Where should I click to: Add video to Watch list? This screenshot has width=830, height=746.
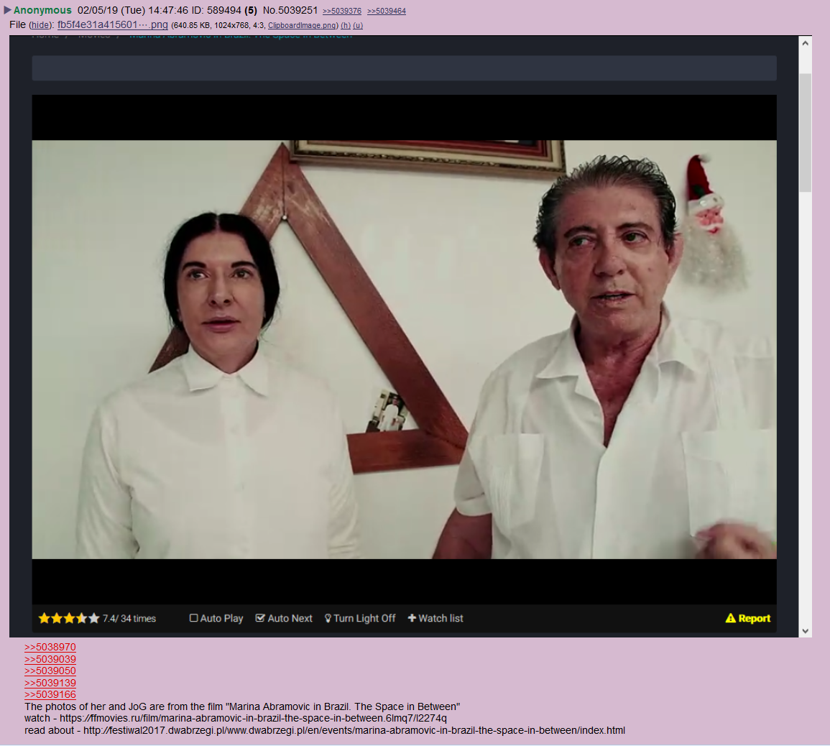tap(435, 618)
